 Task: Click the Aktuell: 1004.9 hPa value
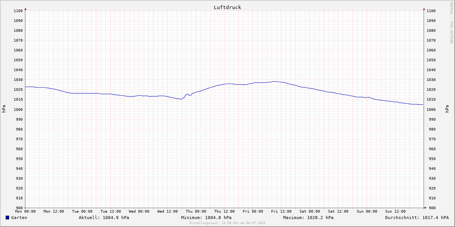coord(104,218)
